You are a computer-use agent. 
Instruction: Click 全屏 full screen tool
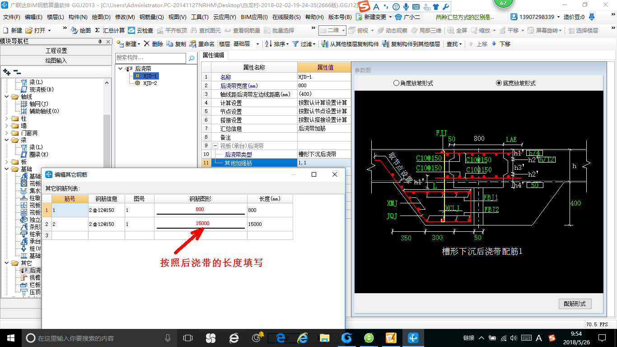point(457,30)
